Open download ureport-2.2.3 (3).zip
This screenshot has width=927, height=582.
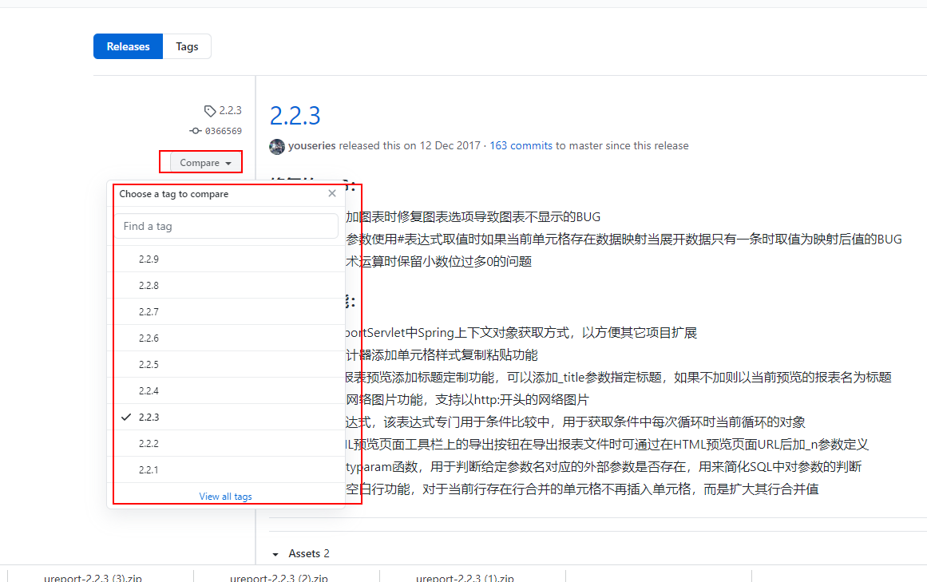[x=93, y=577]
